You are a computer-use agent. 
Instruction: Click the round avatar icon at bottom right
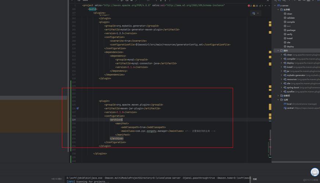tap(314, 172)
